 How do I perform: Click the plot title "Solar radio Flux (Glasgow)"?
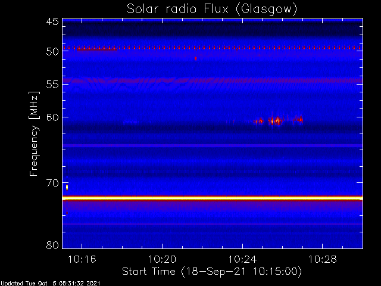(212, 9)
